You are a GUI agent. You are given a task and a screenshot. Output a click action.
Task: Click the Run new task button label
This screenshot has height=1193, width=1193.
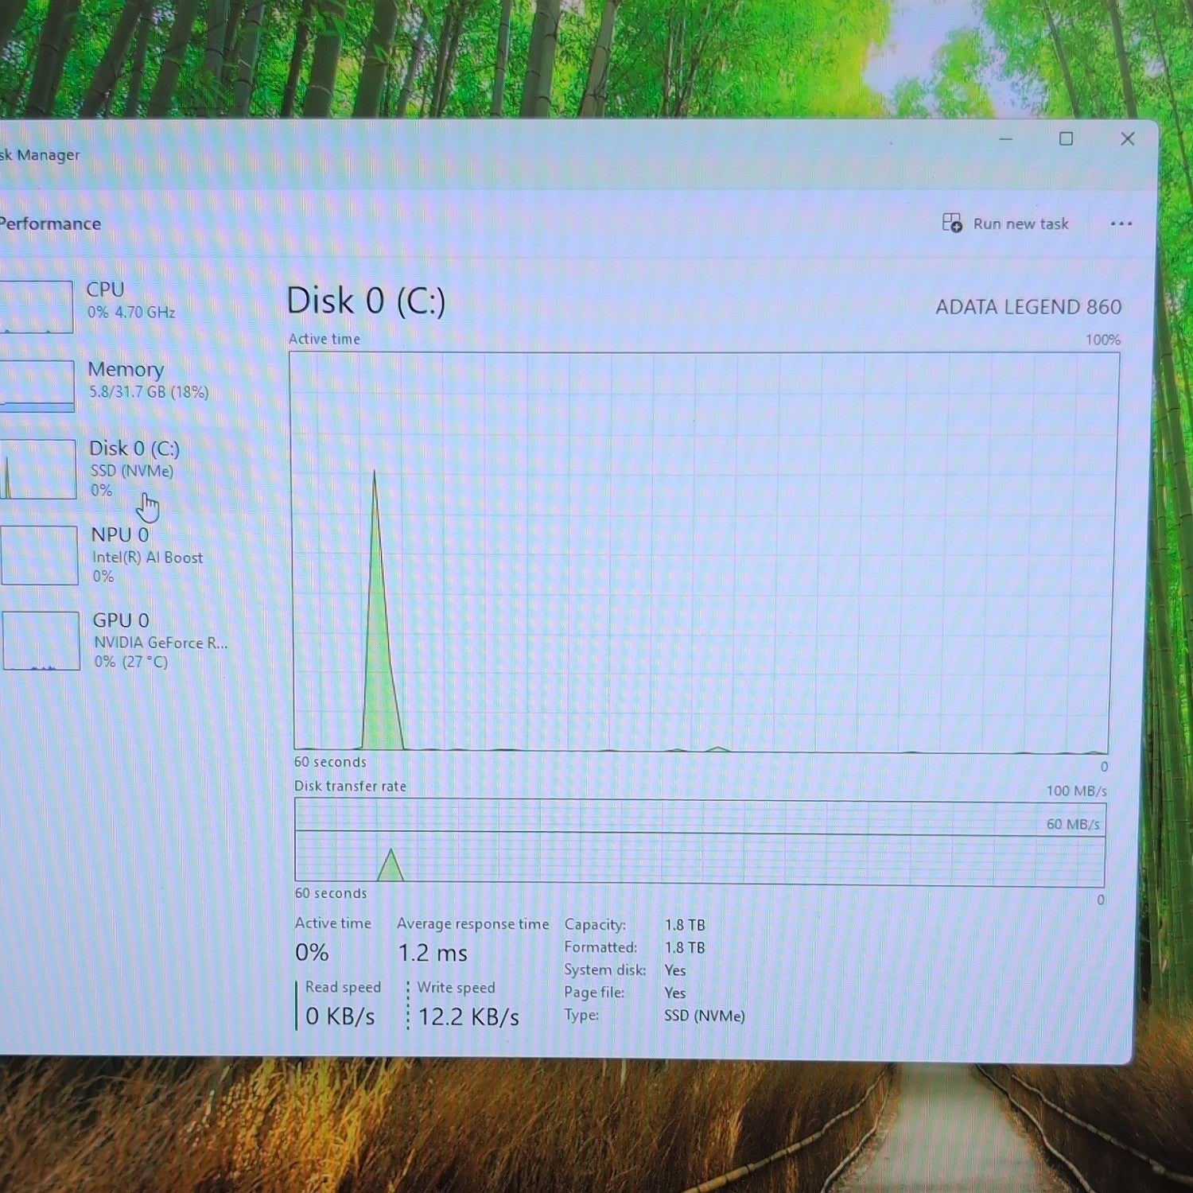[x=1021, y=224]
